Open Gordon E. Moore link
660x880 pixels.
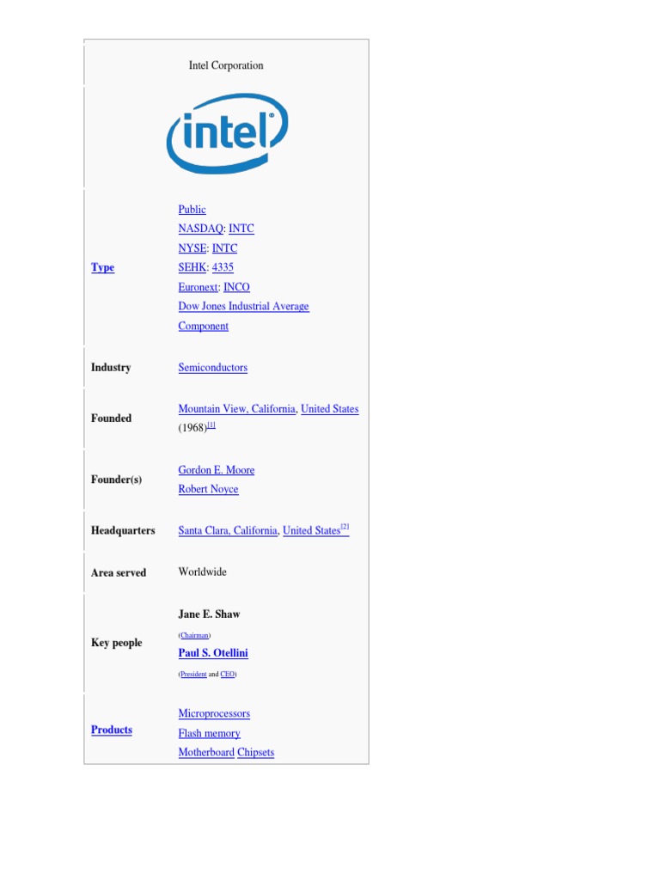click(216, 470)
